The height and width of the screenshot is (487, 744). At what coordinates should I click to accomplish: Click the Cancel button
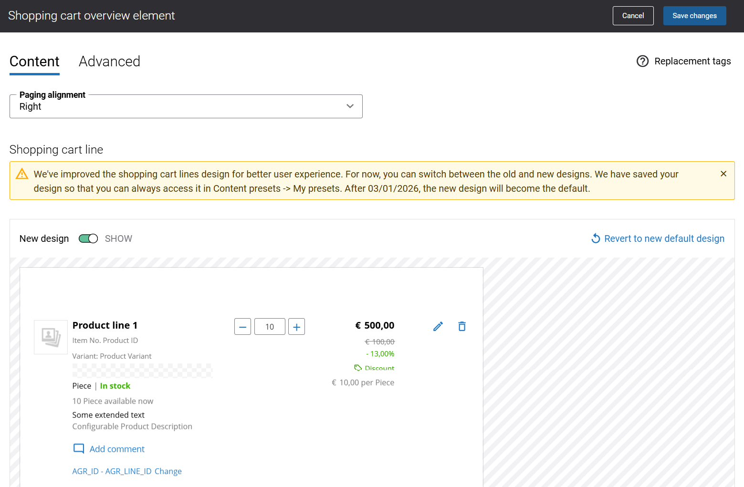(633, 16)
